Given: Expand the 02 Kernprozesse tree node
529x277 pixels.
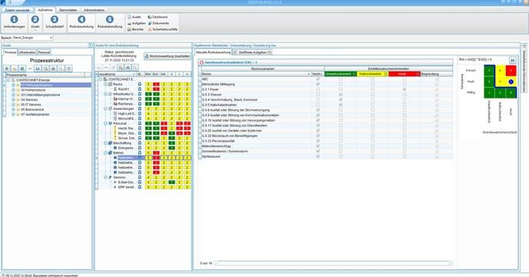Looking at the screenshot, I should (13, 90).
